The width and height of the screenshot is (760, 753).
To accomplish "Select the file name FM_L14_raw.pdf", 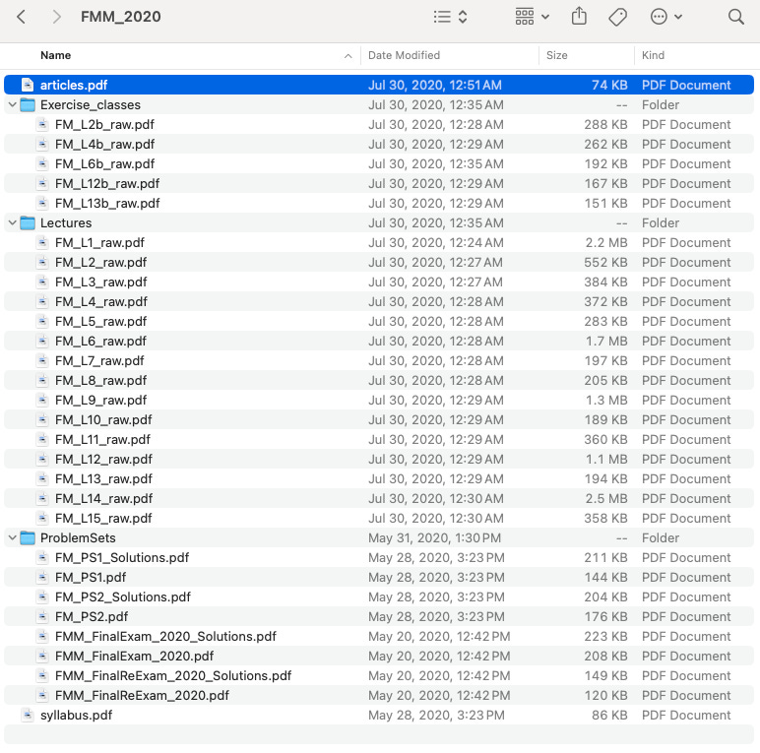I will point(103,499).
